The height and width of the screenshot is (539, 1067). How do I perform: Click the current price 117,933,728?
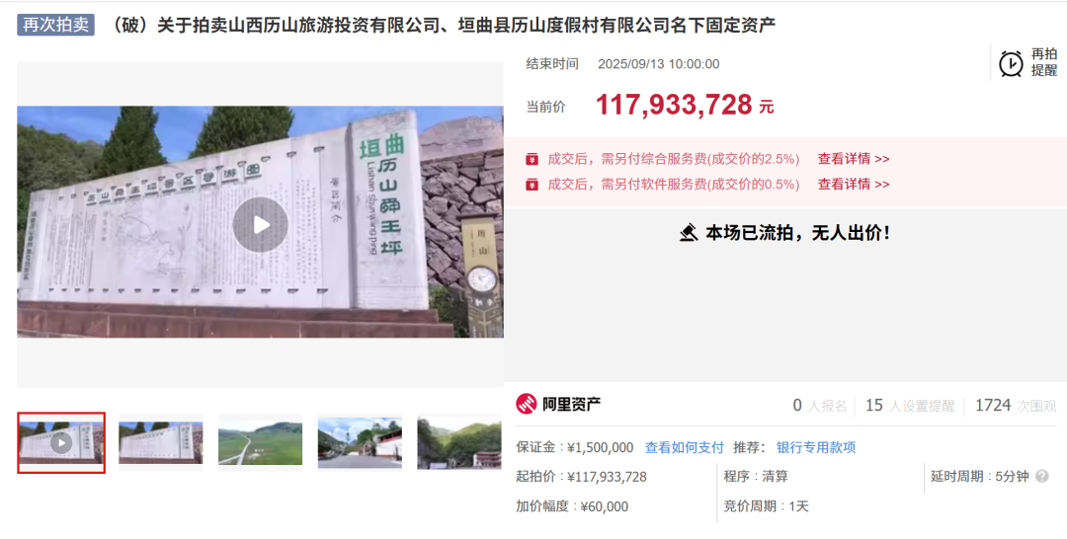(x=674, y=106)
